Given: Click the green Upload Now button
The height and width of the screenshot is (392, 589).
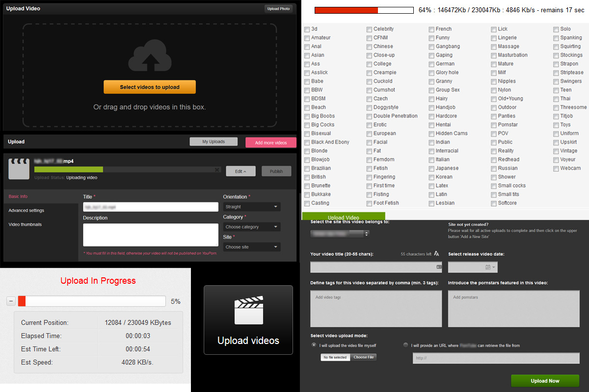Looking at the screenshot, I should [545, 381].
